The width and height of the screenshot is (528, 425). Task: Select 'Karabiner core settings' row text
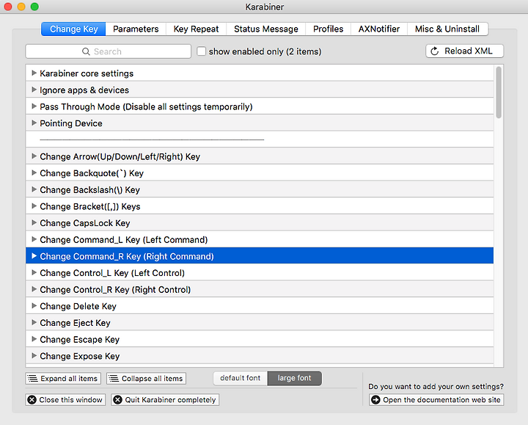[x=87, y=73]
